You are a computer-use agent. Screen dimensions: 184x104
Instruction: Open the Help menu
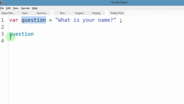pos(35,8)
